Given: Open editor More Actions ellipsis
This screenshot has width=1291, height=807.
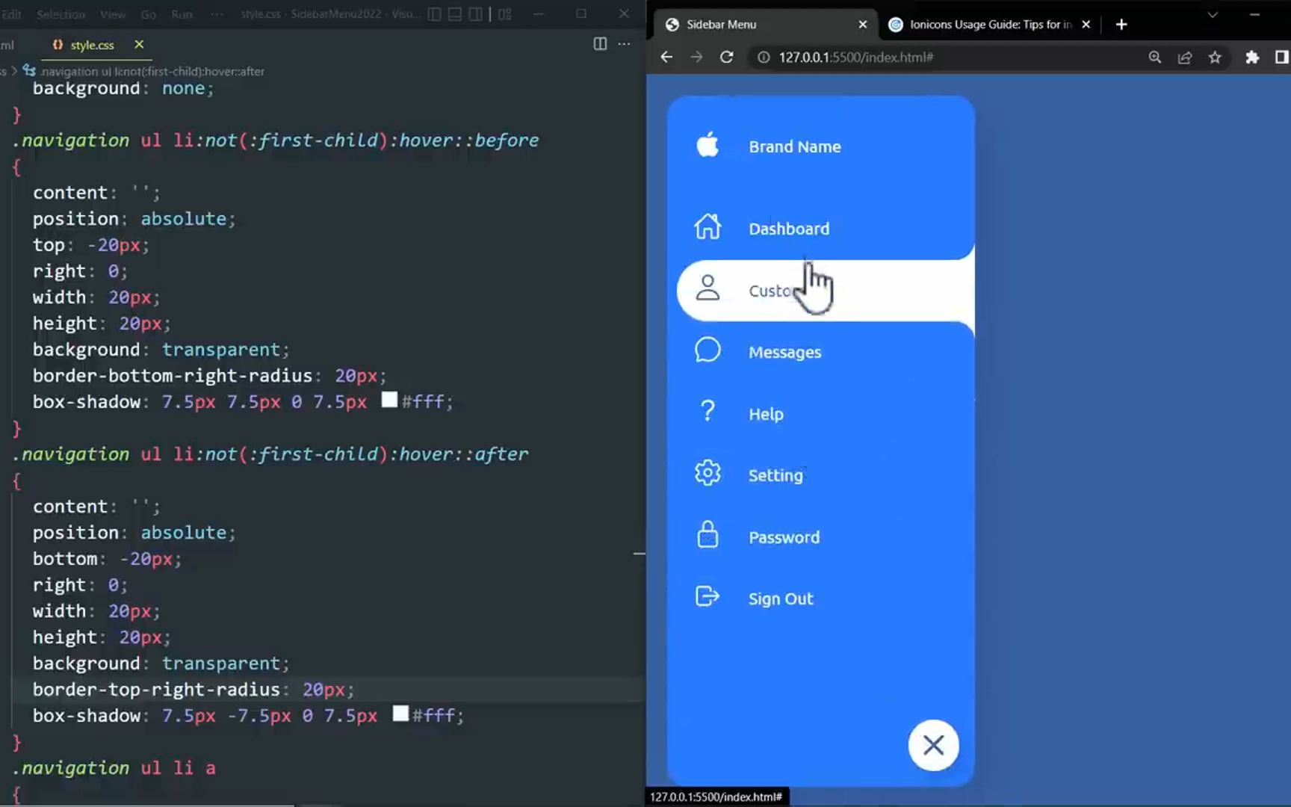Looking at the screenshot, I should point(625,44).
